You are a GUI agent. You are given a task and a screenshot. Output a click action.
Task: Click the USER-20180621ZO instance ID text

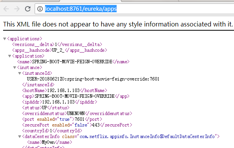click(x=93, y=79)
